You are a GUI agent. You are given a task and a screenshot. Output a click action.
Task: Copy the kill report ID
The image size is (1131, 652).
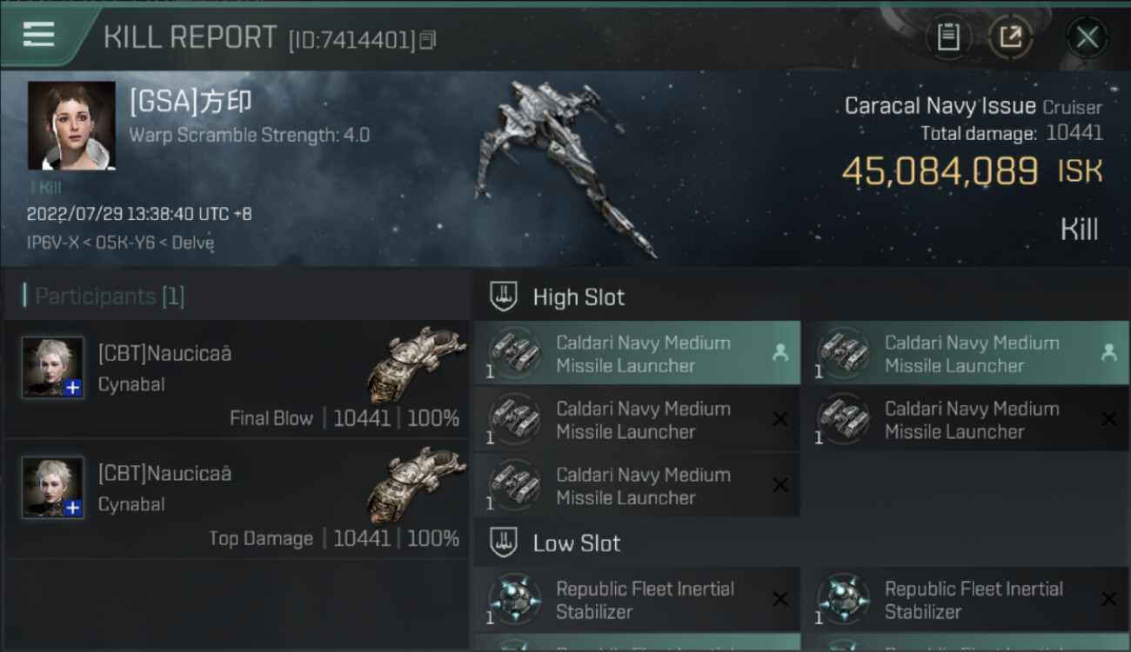pos(427,40)
